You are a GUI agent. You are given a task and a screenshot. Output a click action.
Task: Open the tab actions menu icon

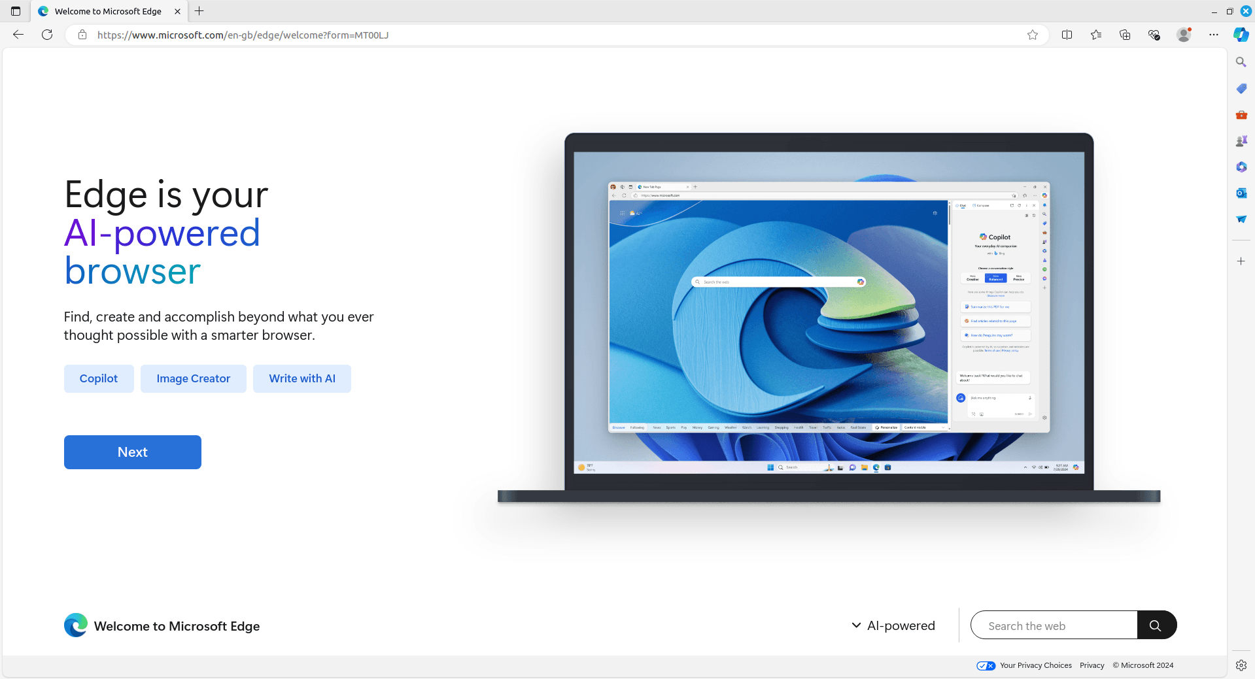(x=16, y=11)
